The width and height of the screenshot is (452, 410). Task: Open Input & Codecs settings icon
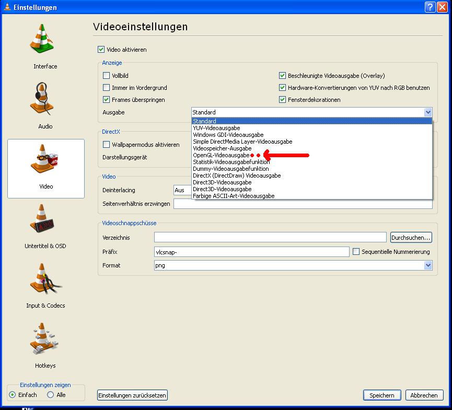[45, 278]
